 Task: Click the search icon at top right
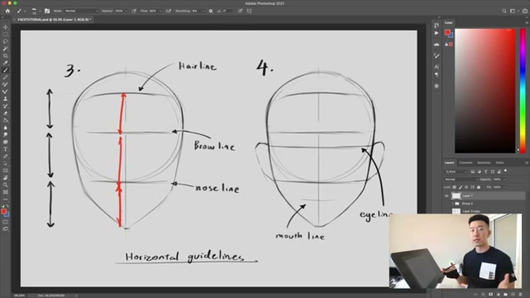(x=504, y=11)
